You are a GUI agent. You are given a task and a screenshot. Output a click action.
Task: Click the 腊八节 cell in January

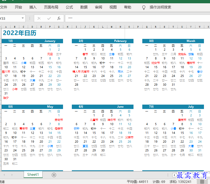pos(6,72)
